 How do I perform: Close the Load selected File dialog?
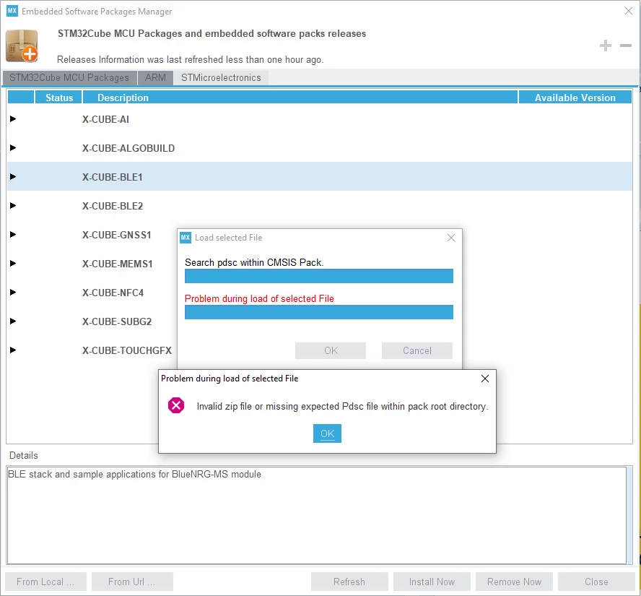point(451,238)
